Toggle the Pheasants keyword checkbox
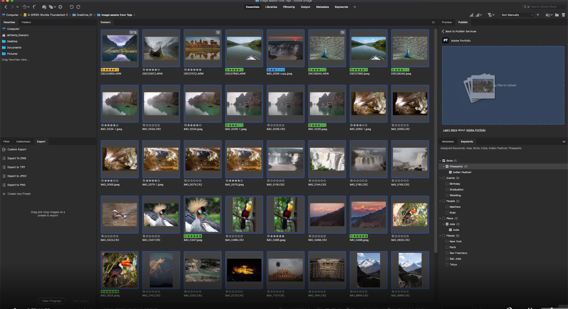This screenshot has width=568, height=309. pos(447,166)
